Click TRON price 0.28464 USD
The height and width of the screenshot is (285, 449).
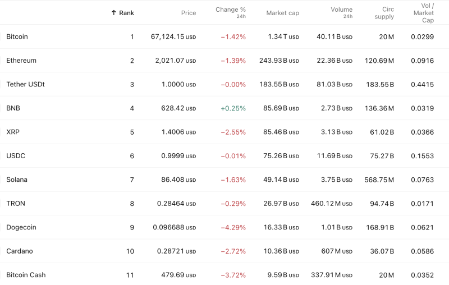tap(176, 204)
